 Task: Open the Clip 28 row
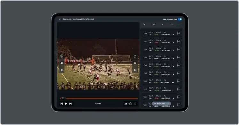click(162, 89)
